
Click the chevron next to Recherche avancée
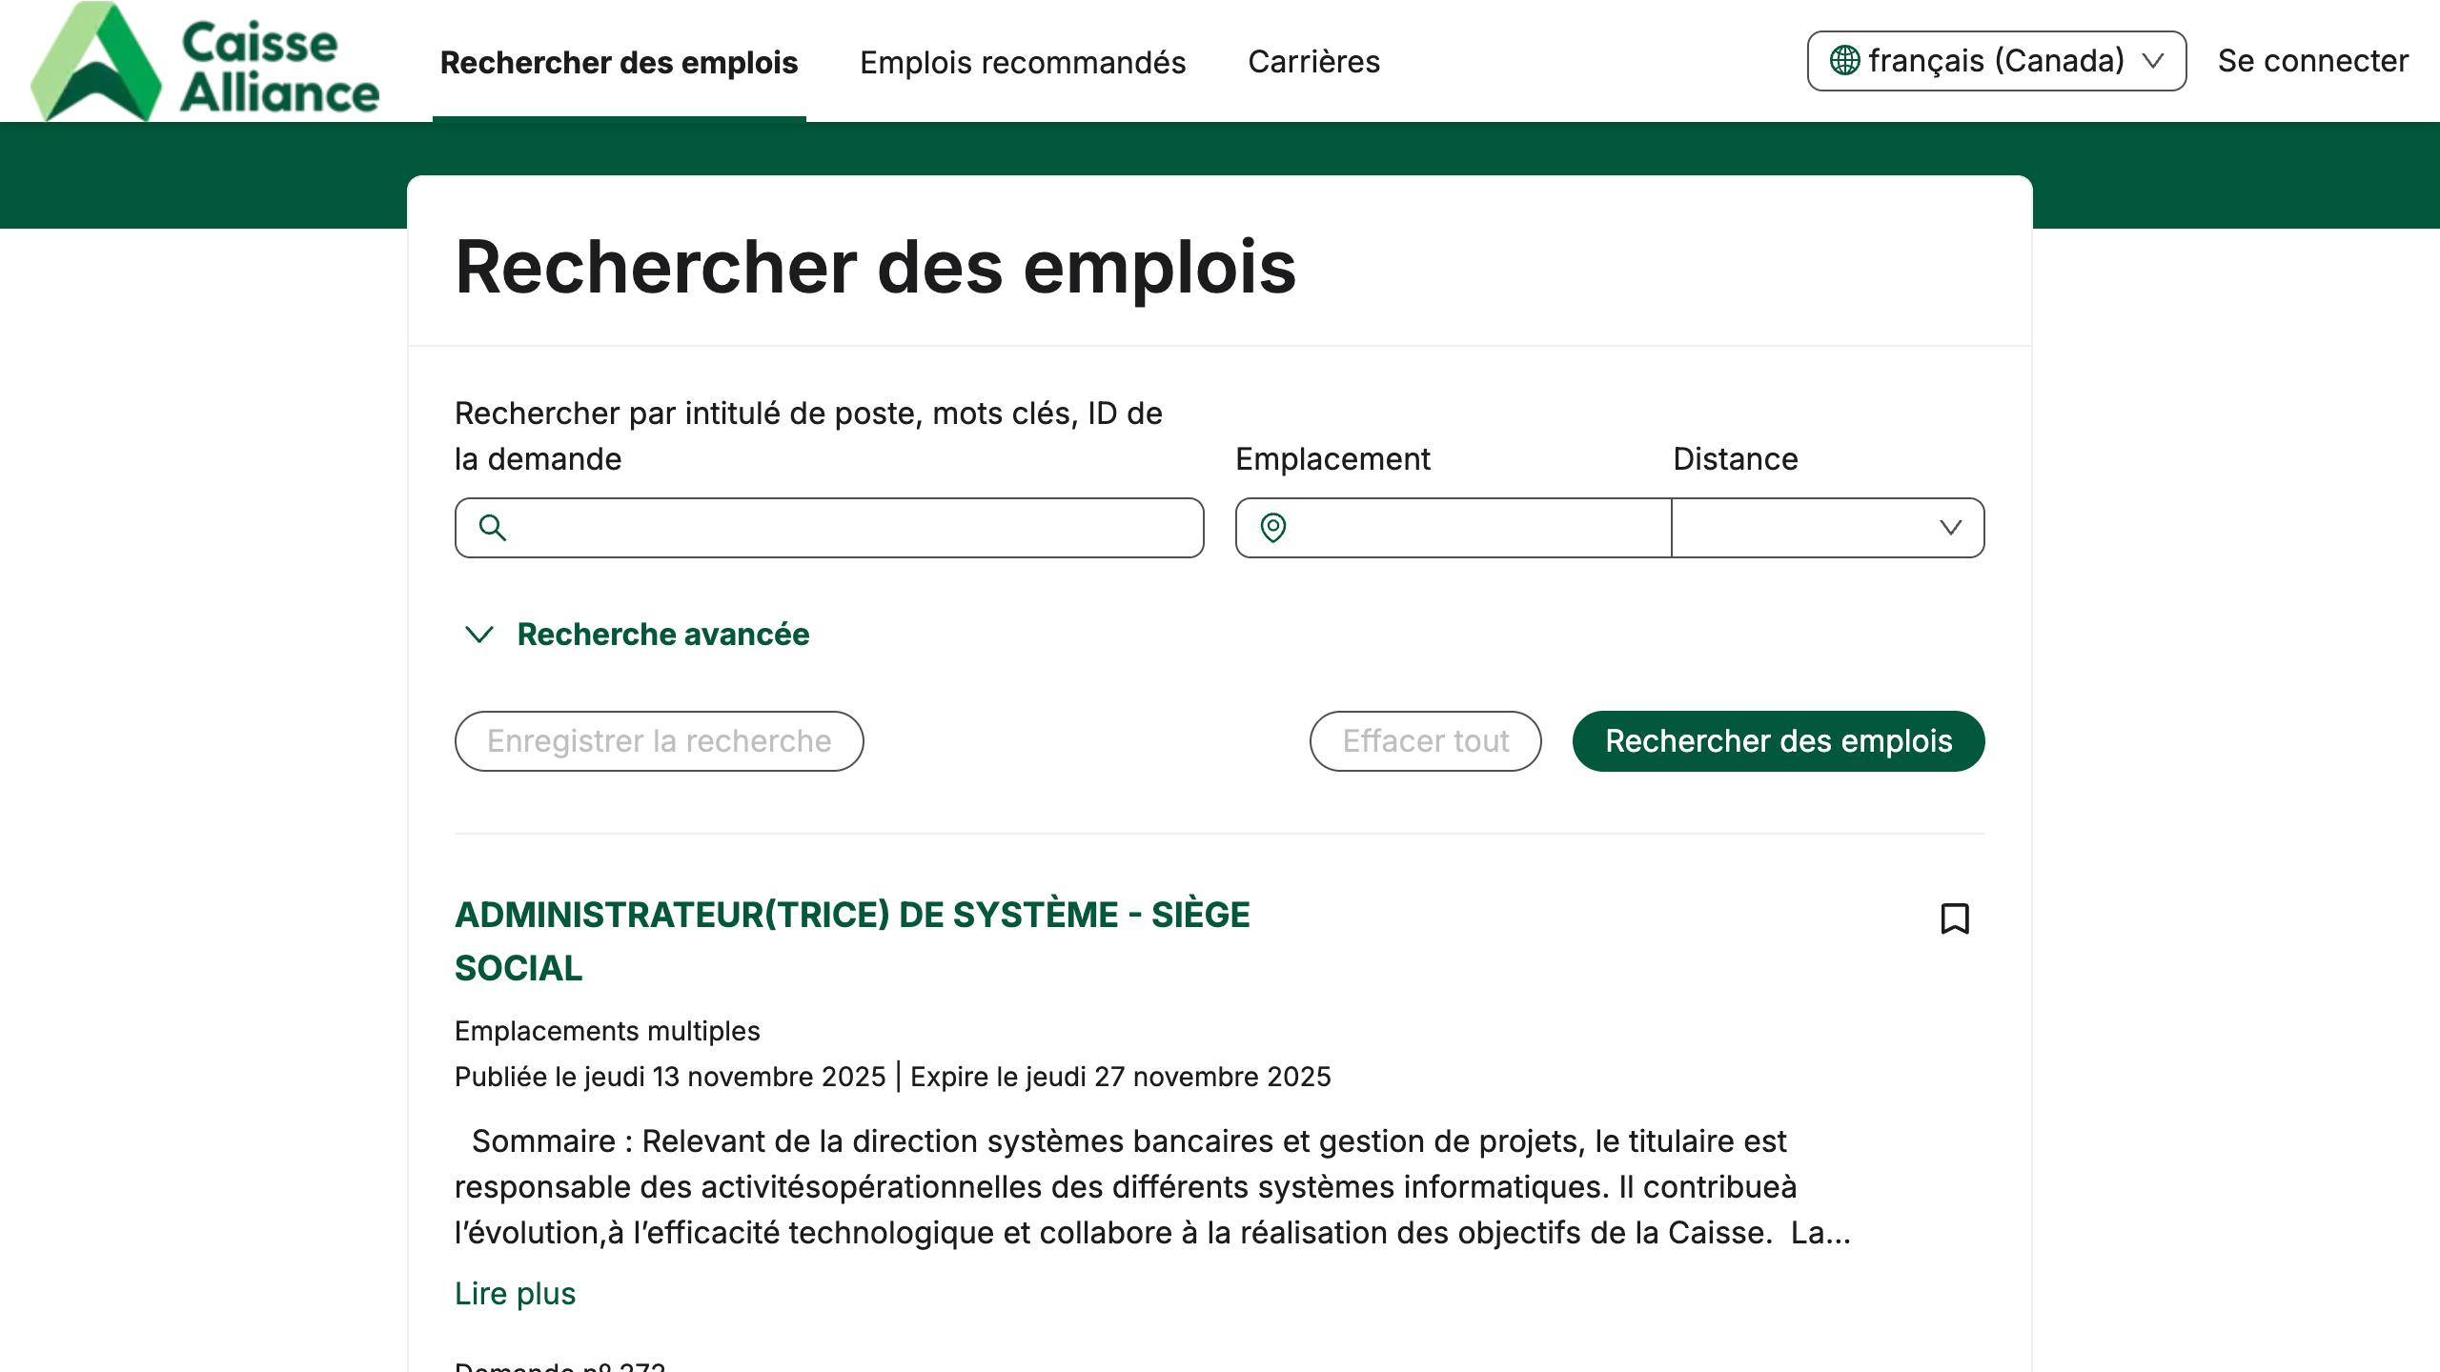pos(479,635)
